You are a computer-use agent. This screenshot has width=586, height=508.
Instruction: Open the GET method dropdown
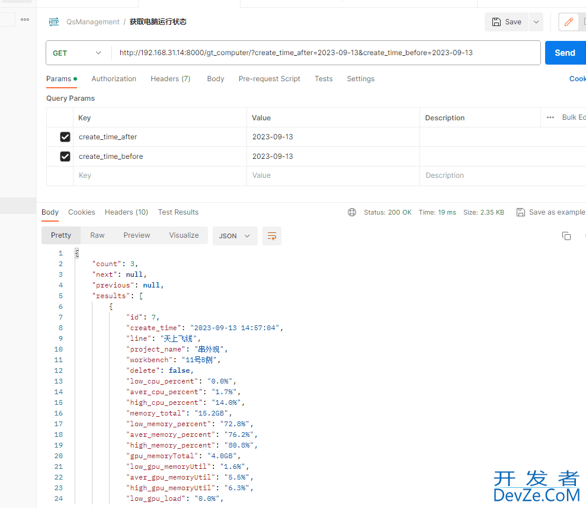pos(77,53)
